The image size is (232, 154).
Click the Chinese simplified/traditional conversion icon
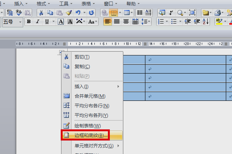point(10,13)
